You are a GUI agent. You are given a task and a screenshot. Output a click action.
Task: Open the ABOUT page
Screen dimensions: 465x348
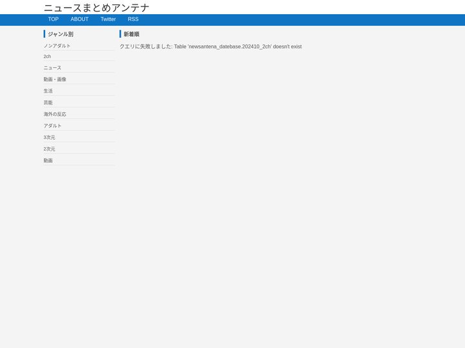79,19
